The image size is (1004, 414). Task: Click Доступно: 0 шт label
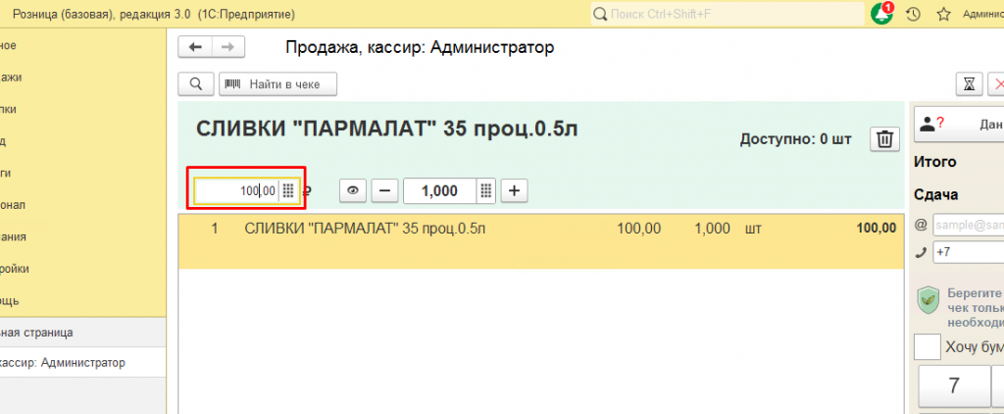coord(794,139)
